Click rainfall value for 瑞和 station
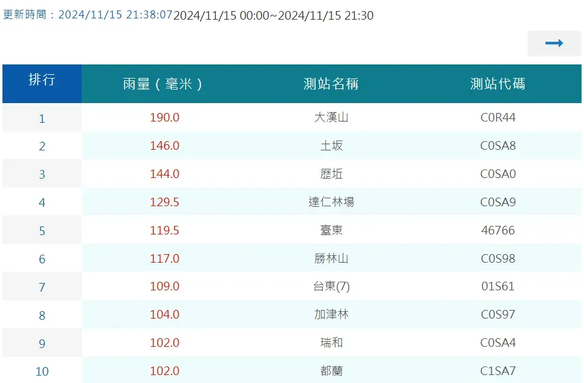The image size is (584, 383). 165,343
